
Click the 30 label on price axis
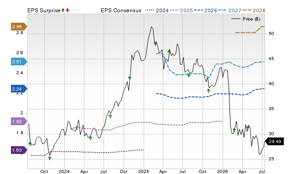click(271, 134)
